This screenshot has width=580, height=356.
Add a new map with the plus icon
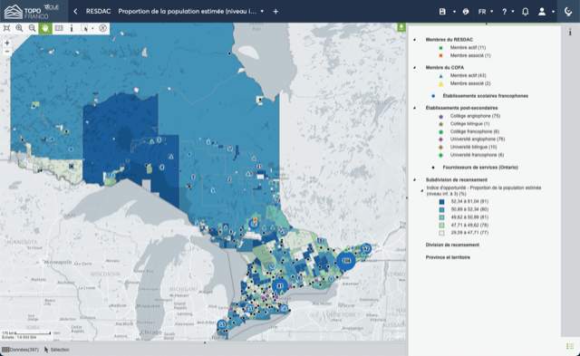[275, 12]
